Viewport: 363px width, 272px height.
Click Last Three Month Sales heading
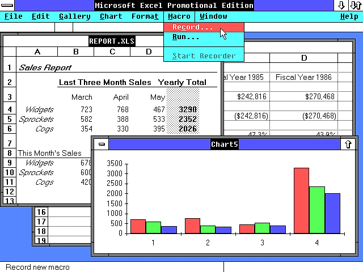pyautogui.click(x=105, y=82)
